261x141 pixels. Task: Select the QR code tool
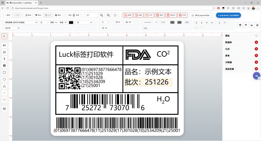[4, 52]
